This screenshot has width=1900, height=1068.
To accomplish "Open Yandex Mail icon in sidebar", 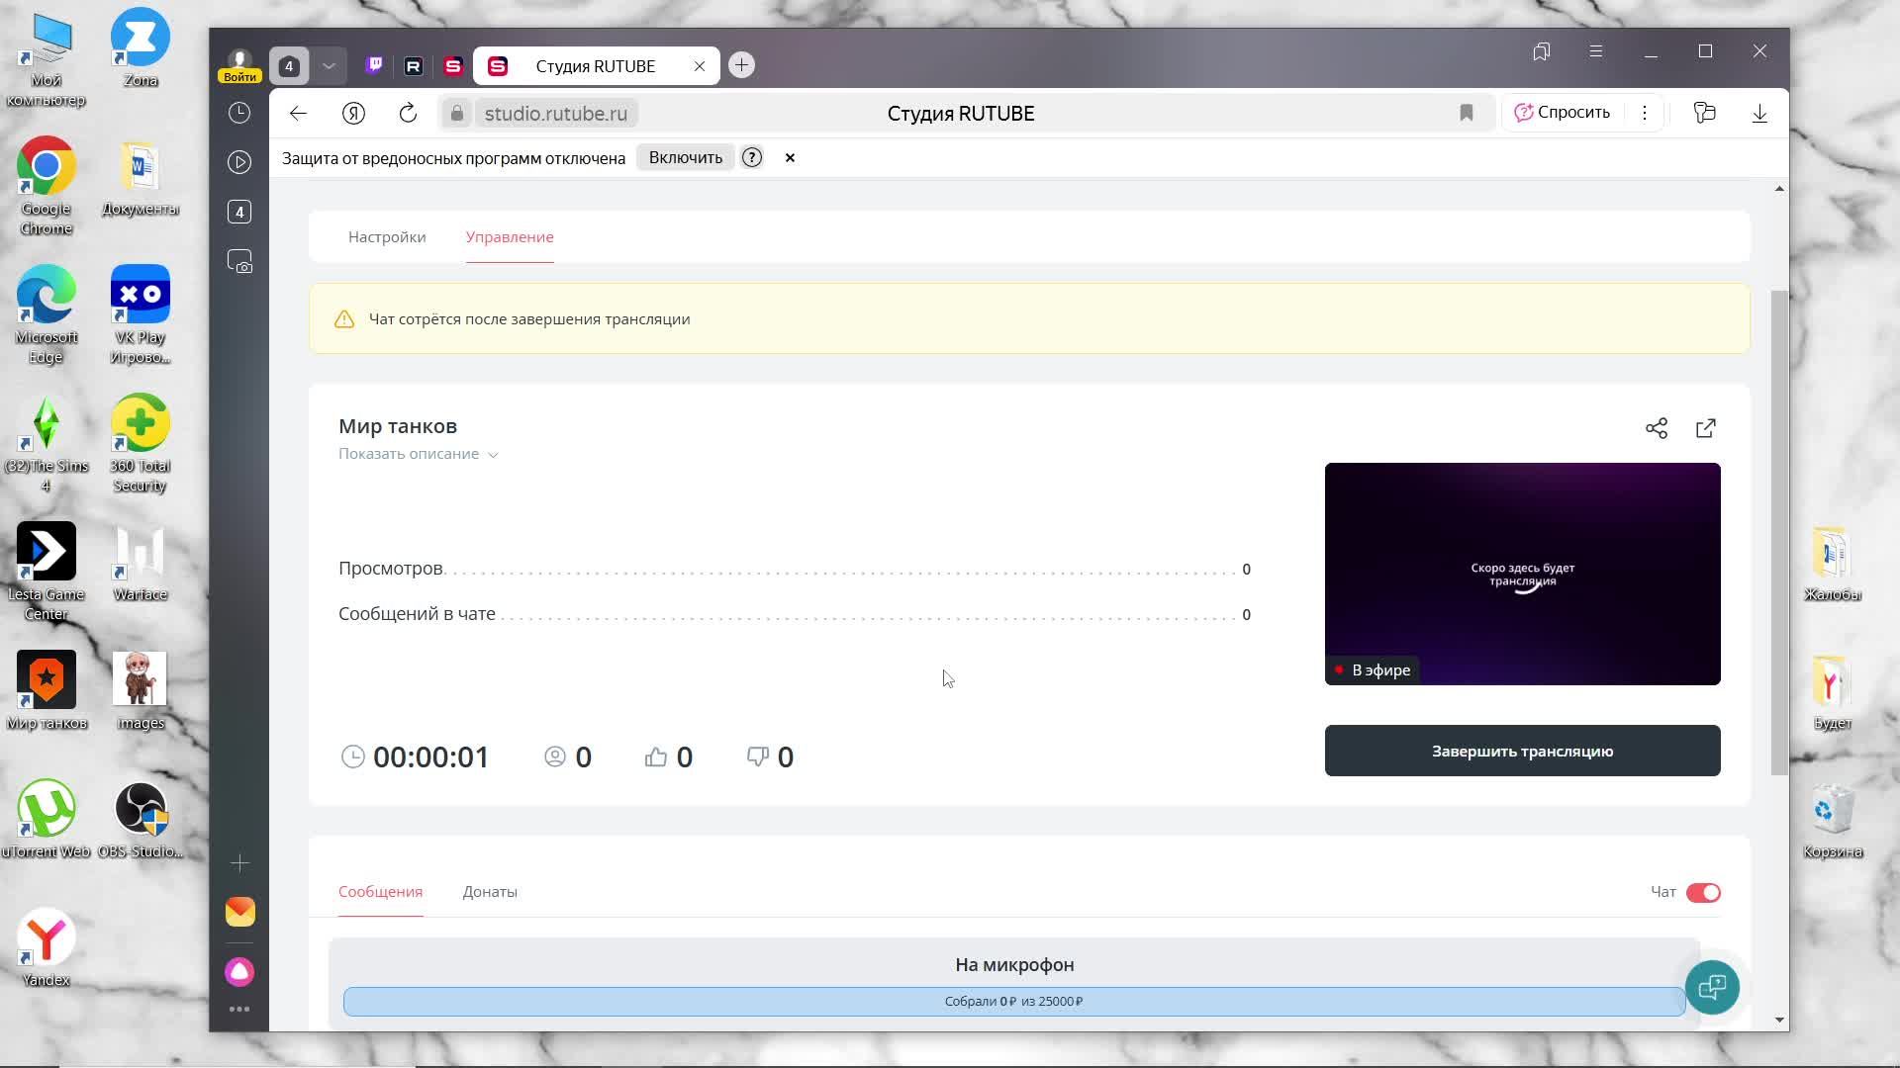I will [239, 912].
